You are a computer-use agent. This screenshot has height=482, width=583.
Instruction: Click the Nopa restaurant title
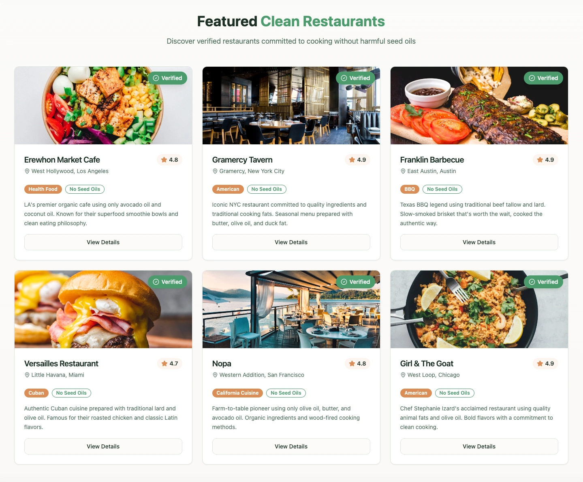coord(222,364)
